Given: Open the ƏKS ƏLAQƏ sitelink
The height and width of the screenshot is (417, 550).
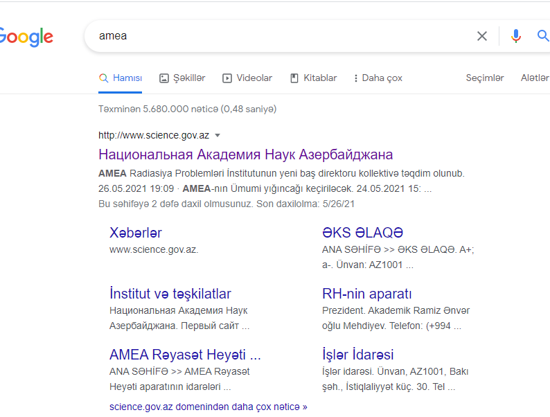Looking at the screenshot, I should (x=363, y=233).
